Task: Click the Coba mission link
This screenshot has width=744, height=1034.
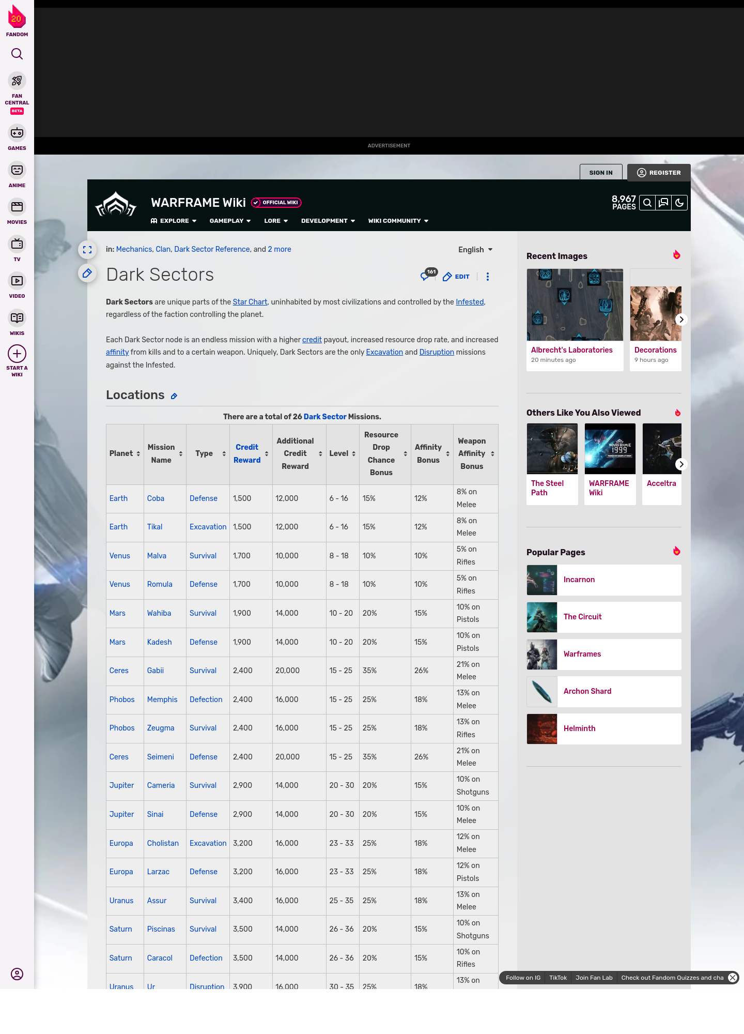Action: tap(156, 498)
